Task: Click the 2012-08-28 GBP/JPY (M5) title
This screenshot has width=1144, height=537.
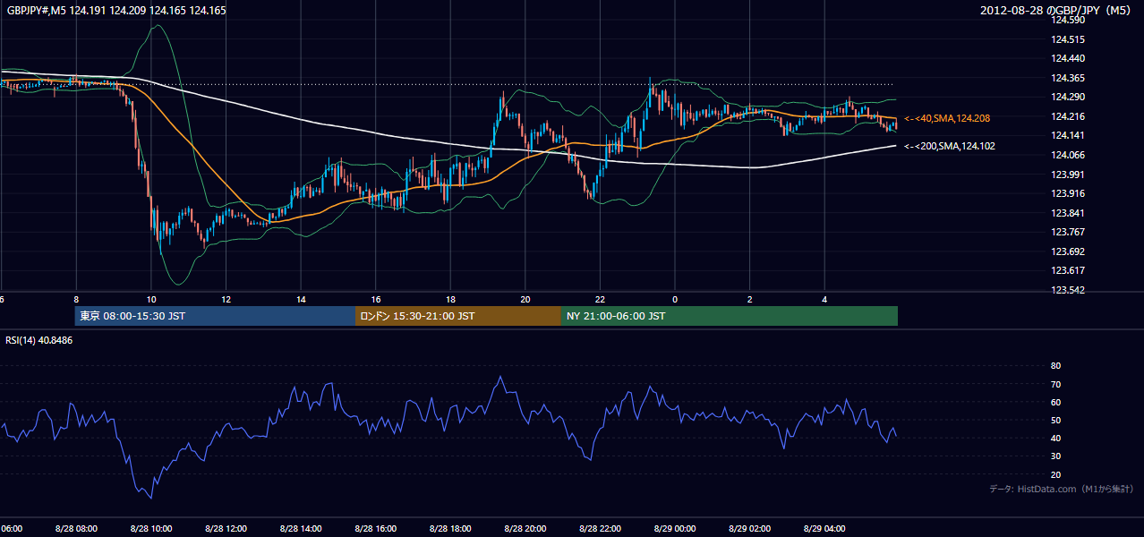Action: [1057, 11]
